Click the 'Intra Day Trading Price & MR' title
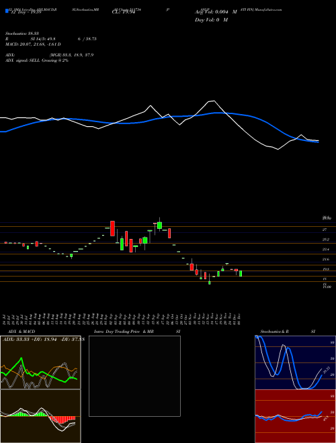Screen dimensions: 336x443 [124, 332]
